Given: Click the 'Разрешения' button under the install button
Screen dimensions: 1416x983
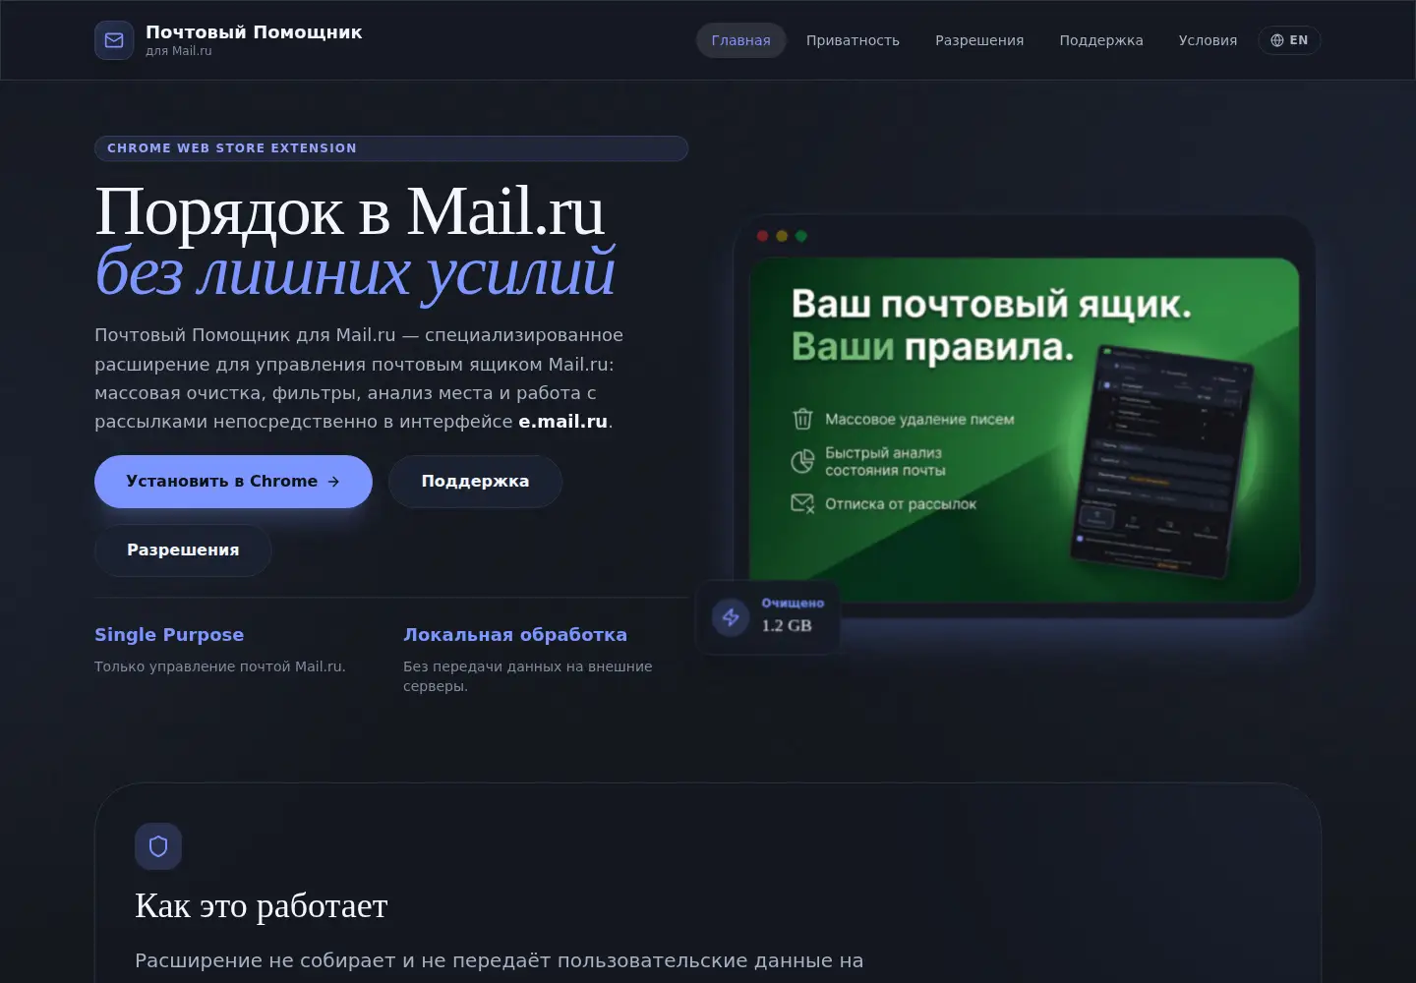Looking at the screenshot, I should click(183, 550).
